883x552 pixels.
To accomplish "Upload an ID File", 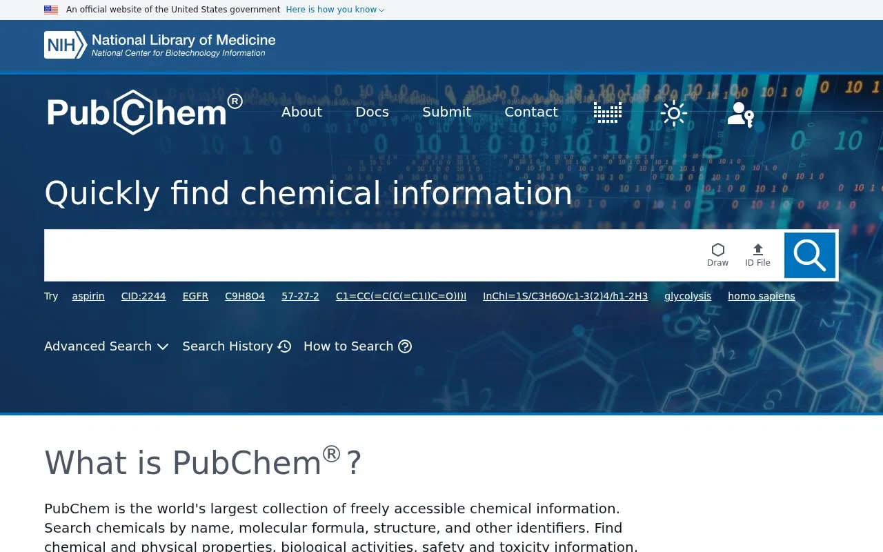I will point(757,255).
